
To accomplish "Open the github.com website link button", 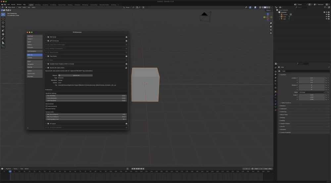I will pyautogui.click(x=75, y=75).
